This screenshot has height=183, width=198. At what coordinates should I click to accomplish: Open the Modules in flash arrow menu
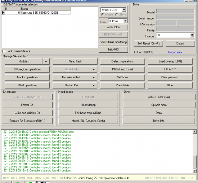tap(94, 77)
